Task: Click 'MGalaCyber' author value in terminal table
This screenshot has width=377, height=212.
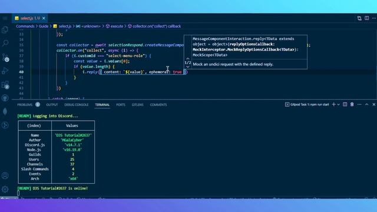Action: coord(72,140)
